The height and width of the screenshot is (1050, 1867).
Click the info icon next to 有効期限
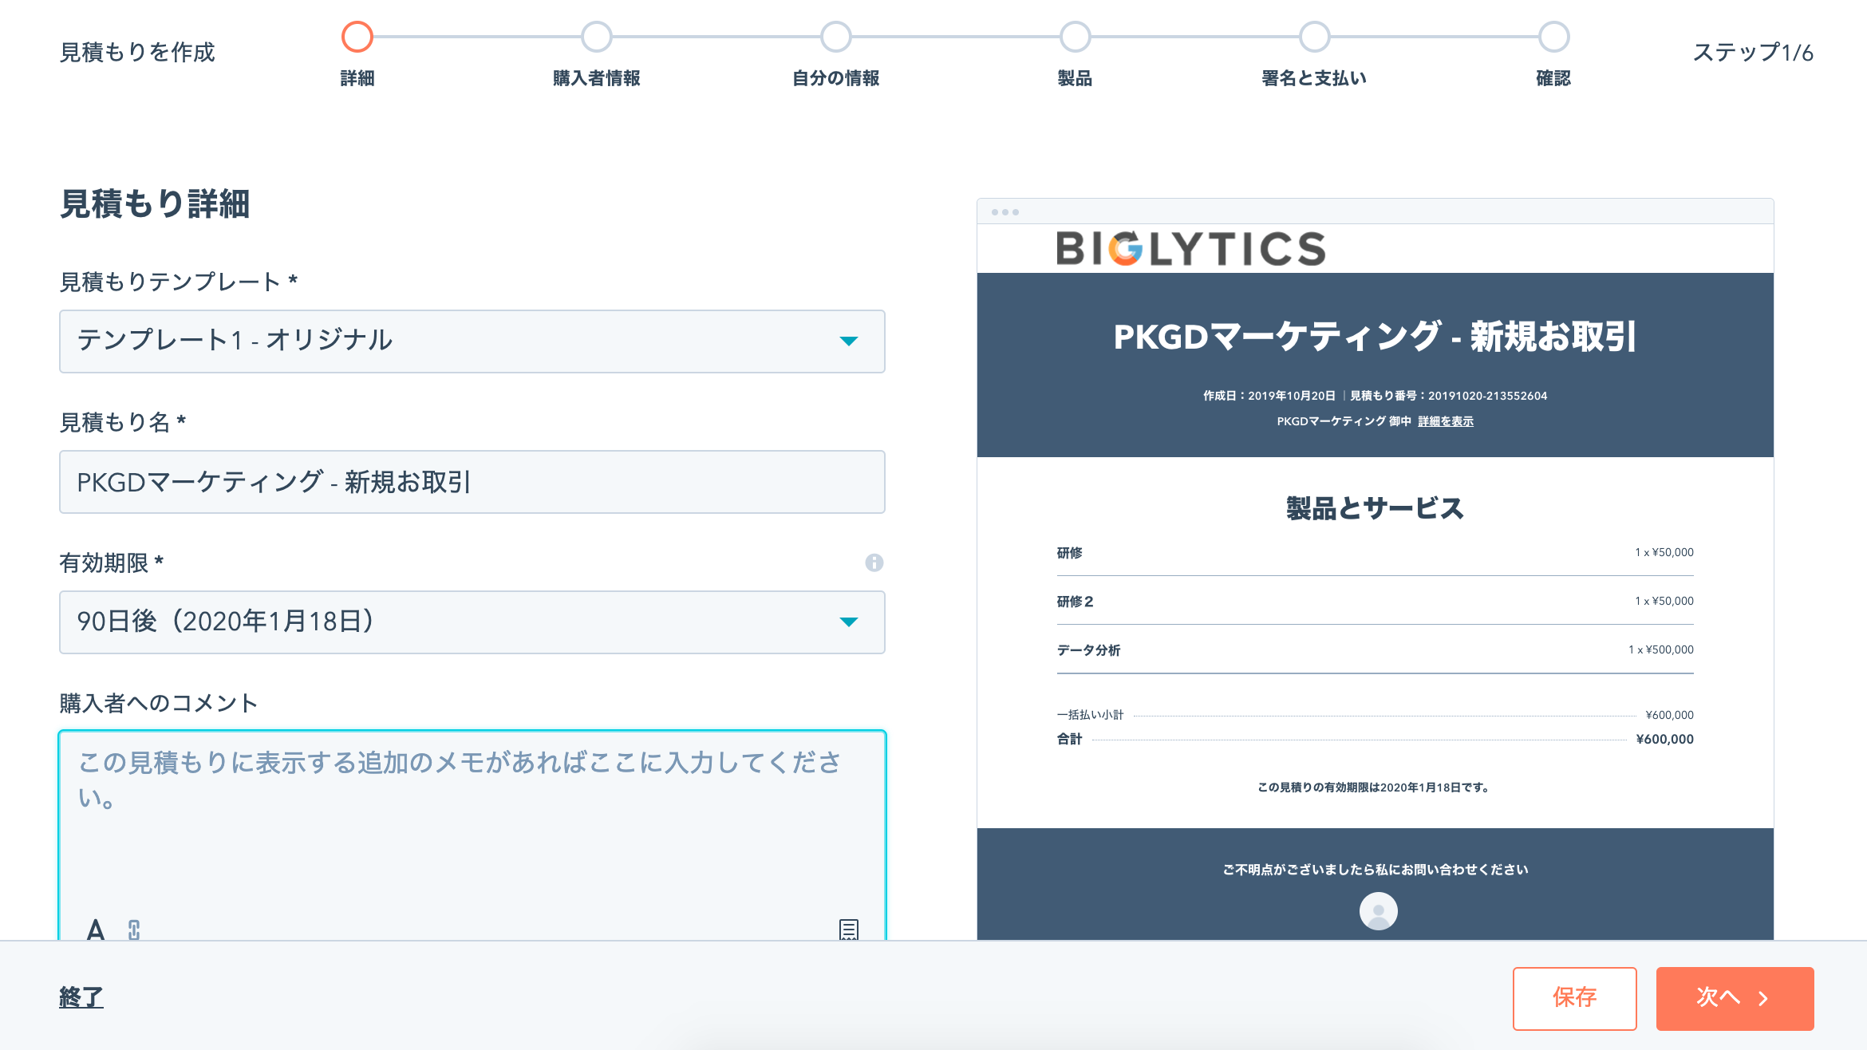tap(874, 562)
